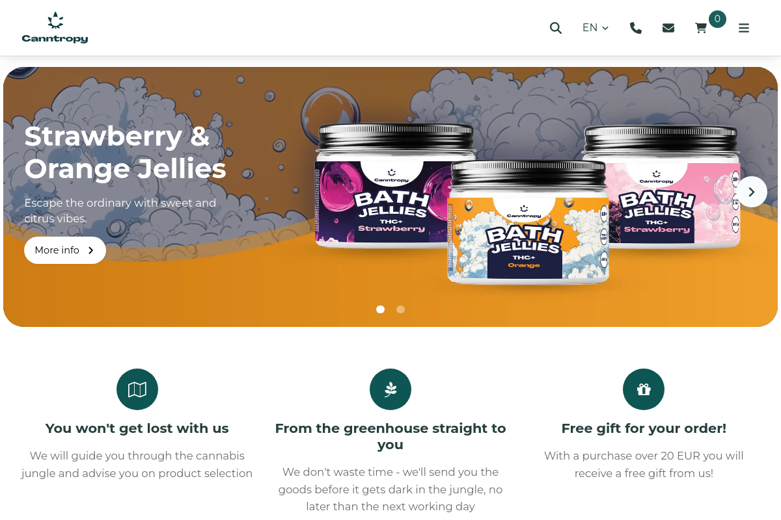Switch to second carousel slide dot
Screen dimensions: 781x520
tap(401, 309)
